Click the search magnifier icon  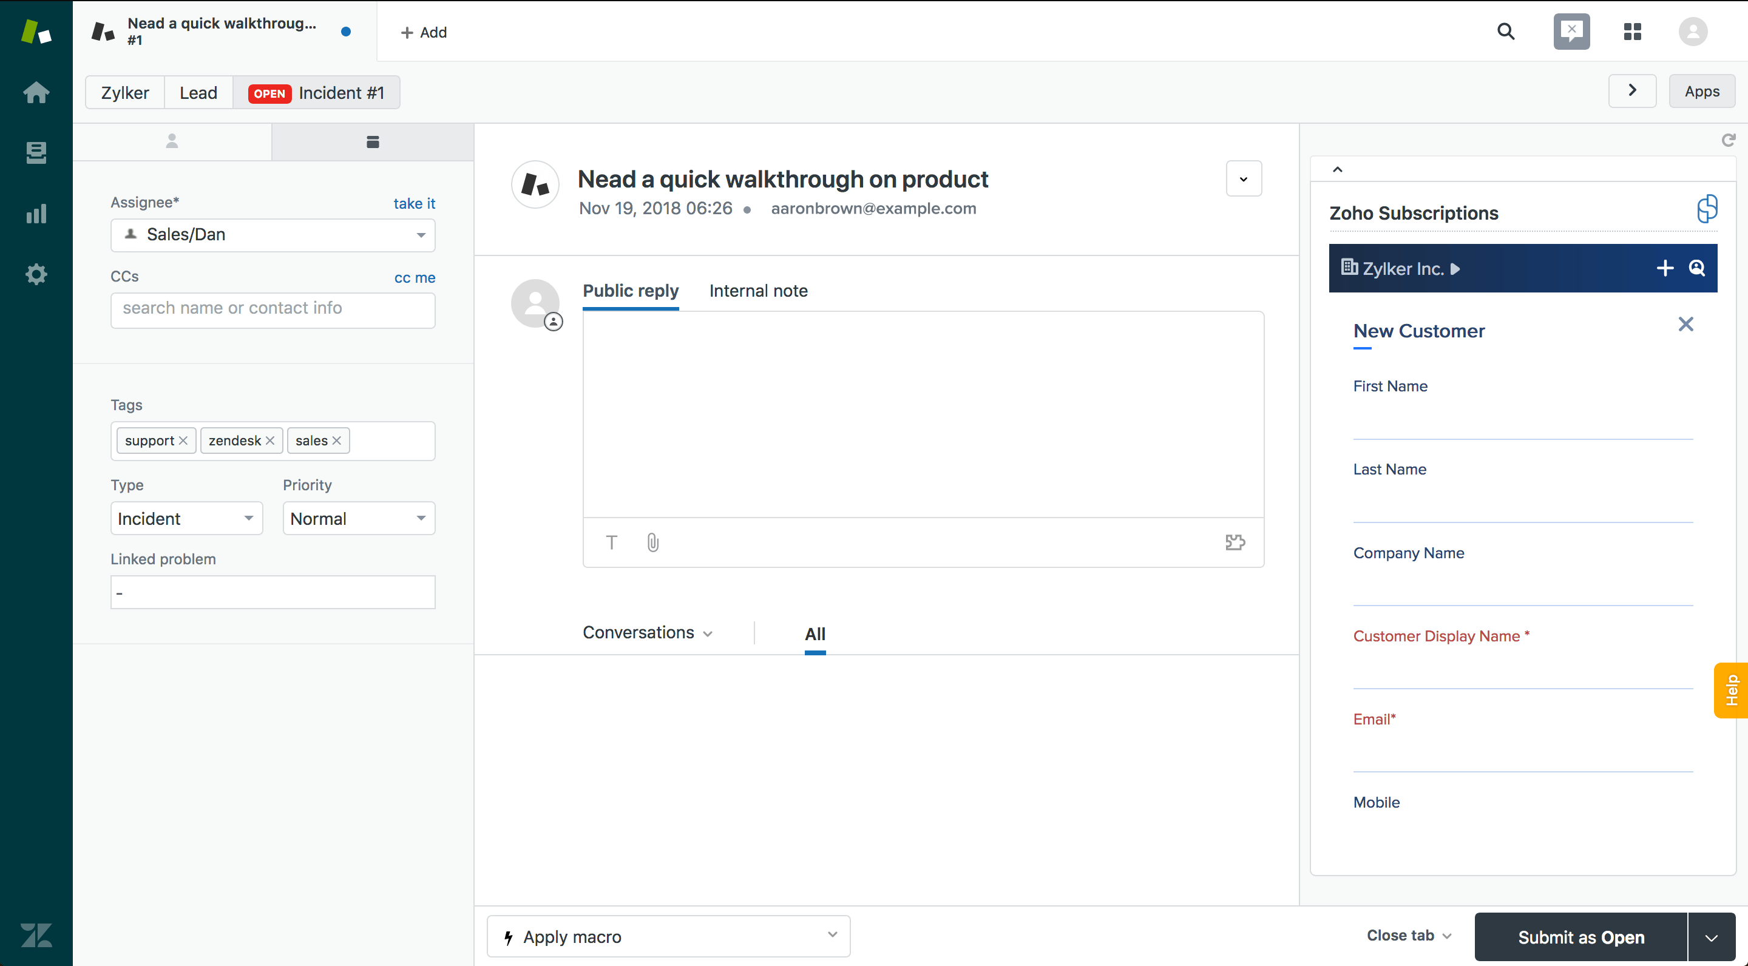1506,31
